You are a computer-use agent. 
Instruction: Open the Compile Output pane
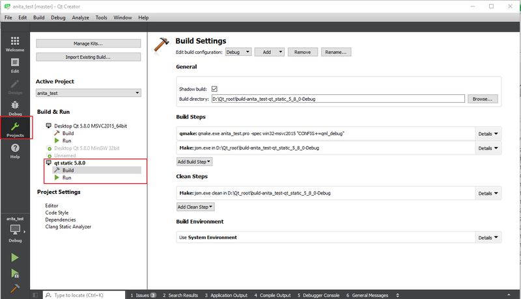click(x=272, y=295)
